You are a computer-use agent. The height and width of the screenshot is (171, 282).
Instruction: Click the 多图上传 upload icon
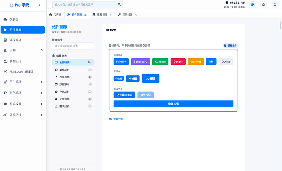click(5, 62)
